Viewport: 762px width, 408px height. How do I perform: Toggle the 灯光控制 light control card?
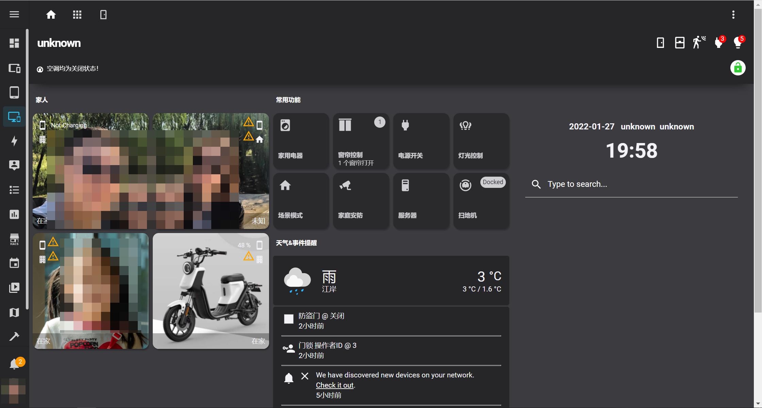pos(481,141)
